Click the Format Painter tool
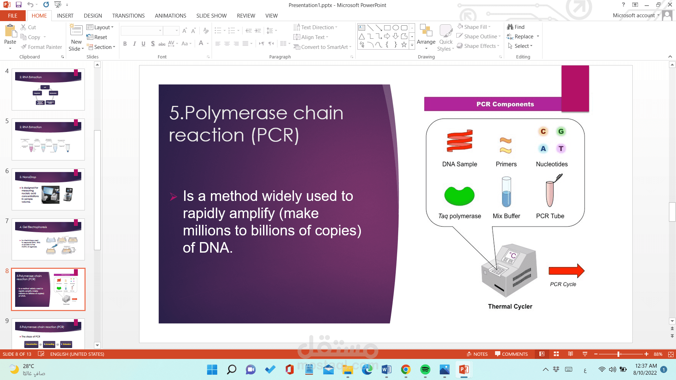 [x=41, y=47]
